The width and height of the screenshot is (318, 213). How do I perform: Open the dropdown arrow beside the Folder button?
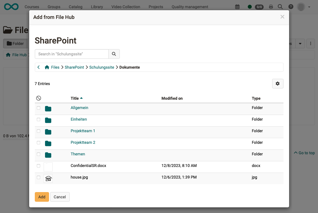(x=300, y=44)
